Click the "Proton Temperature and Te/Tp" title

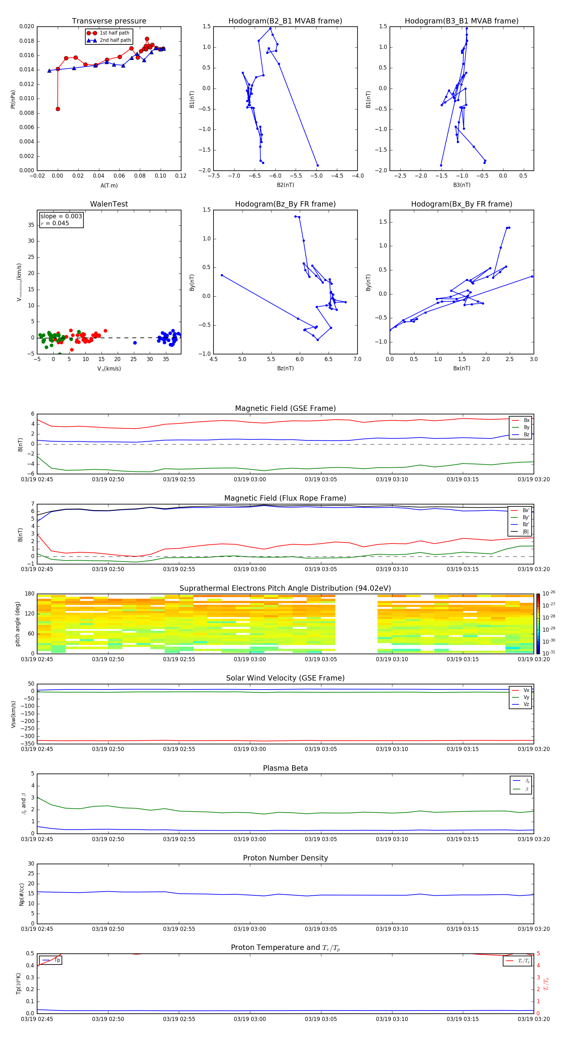pos(285,948)
